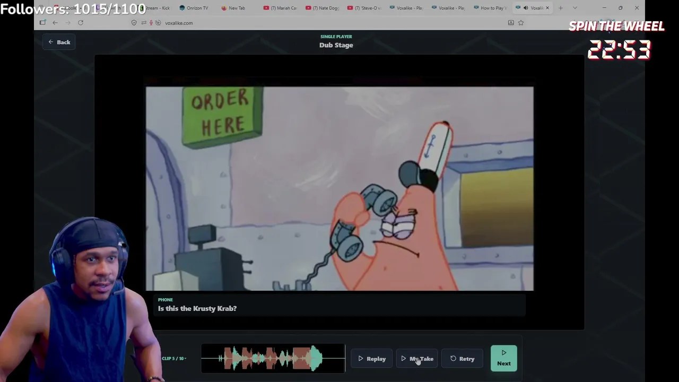Click the microphone permission icon in address bar

click(151, 23)
